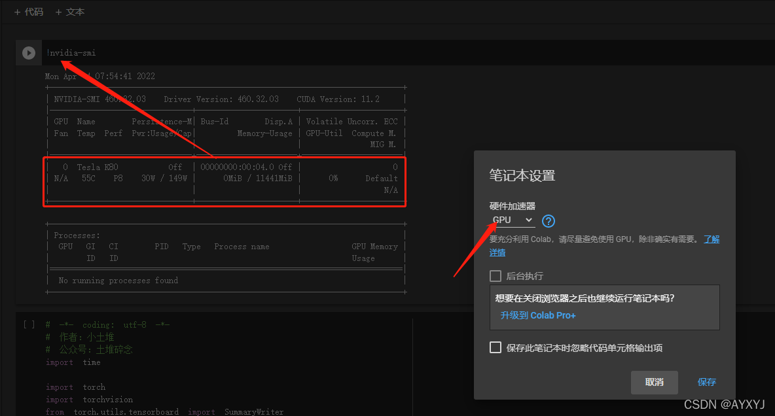Viewport: 775px width, 416px height.
Task: Click 升级到 Colab Pro+
Action: click(x=537, y=315)
